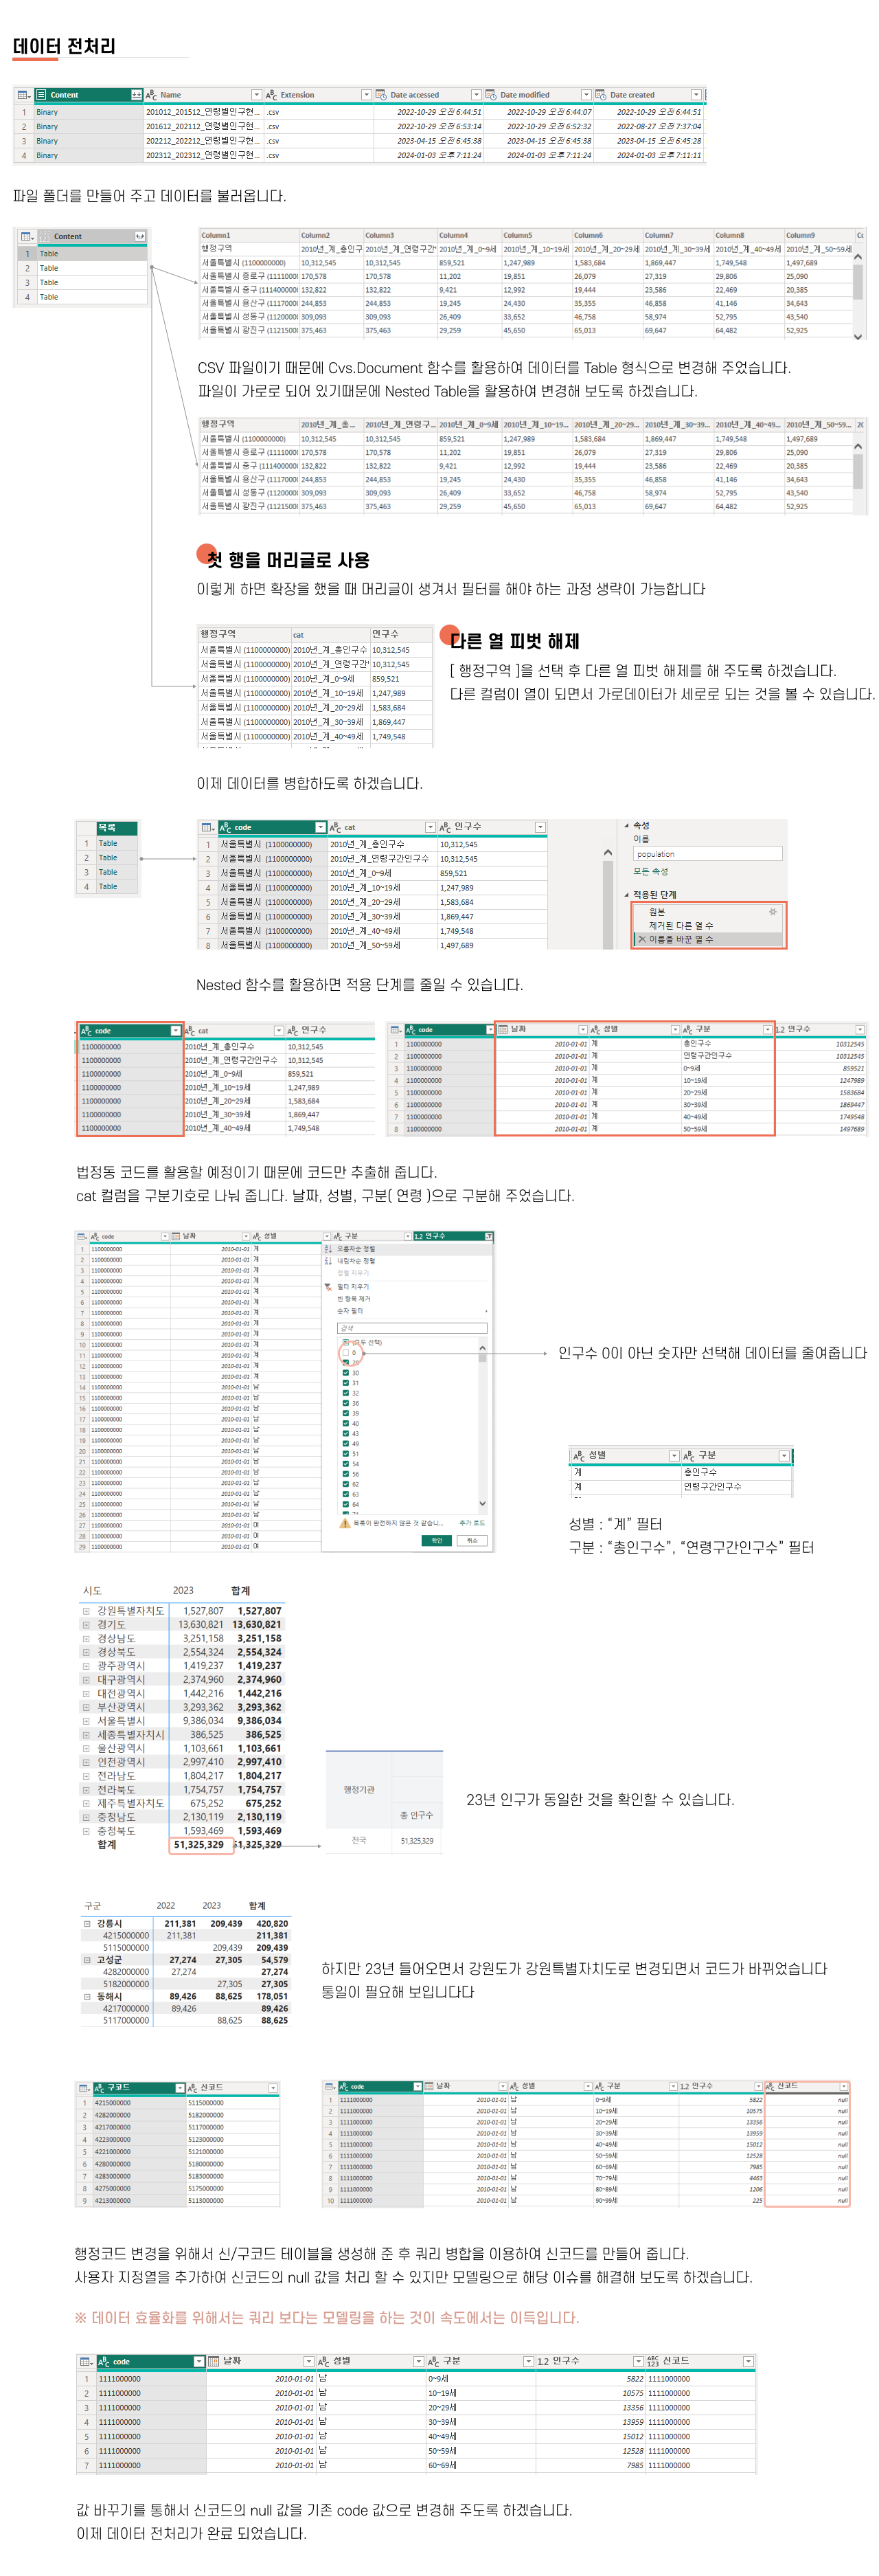Collapse the 속성 section triangle

[626, 825]
